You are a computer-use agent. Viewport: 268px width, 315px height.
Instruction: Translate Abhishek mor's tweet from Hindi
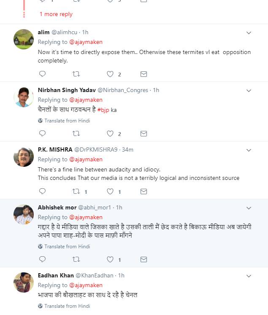(x=67, y=247)
